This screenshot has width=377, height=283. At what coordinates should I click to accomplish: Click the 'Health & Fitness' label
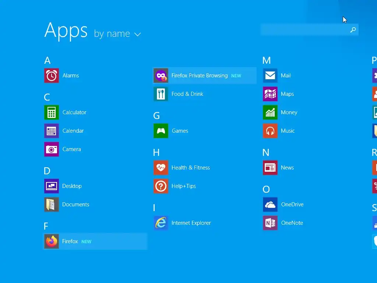click(x=191, y=168)
